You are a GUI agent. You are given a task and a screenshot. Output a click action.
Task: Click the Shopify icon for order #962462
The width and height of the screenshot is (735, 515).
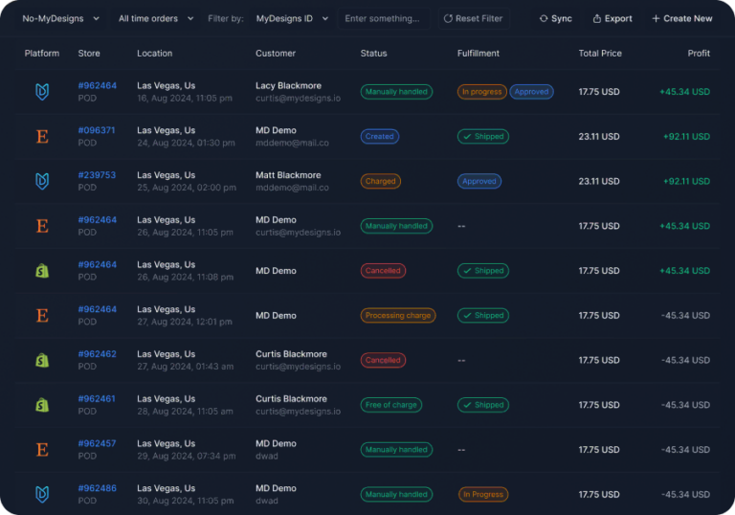coord(42,360)
